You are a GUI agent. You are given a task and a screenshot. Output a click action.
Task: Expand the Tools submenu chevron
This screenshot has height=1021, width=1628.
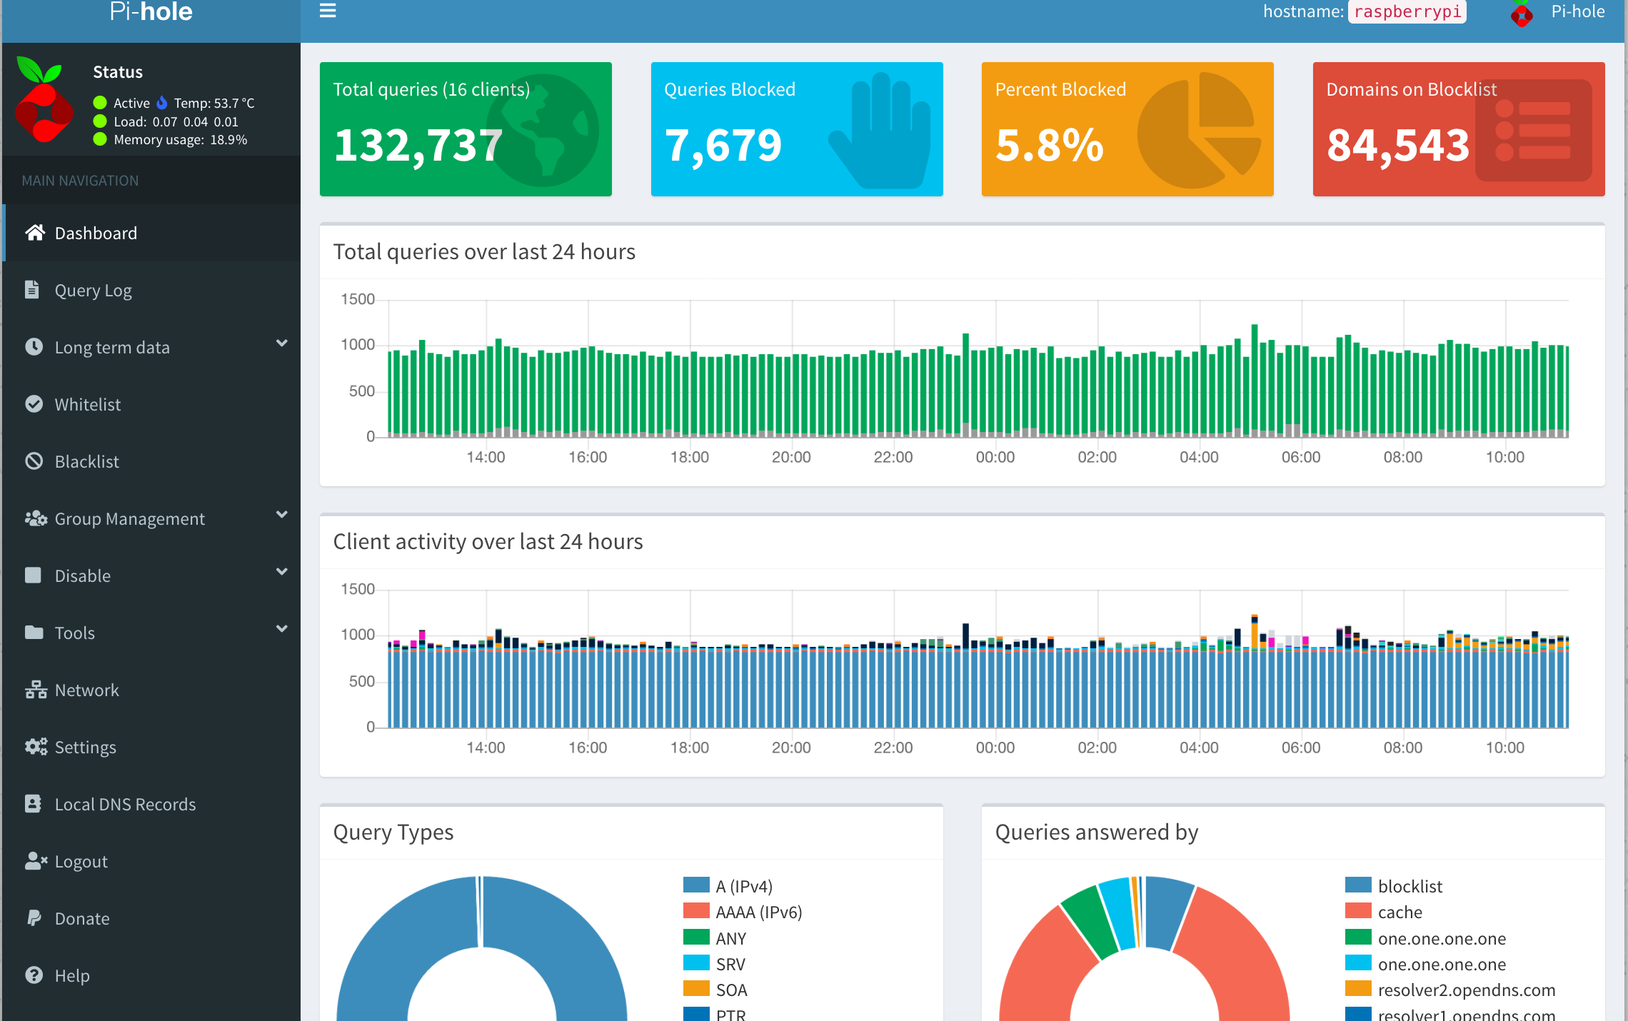pyautogui.click(x=282, y=629)
